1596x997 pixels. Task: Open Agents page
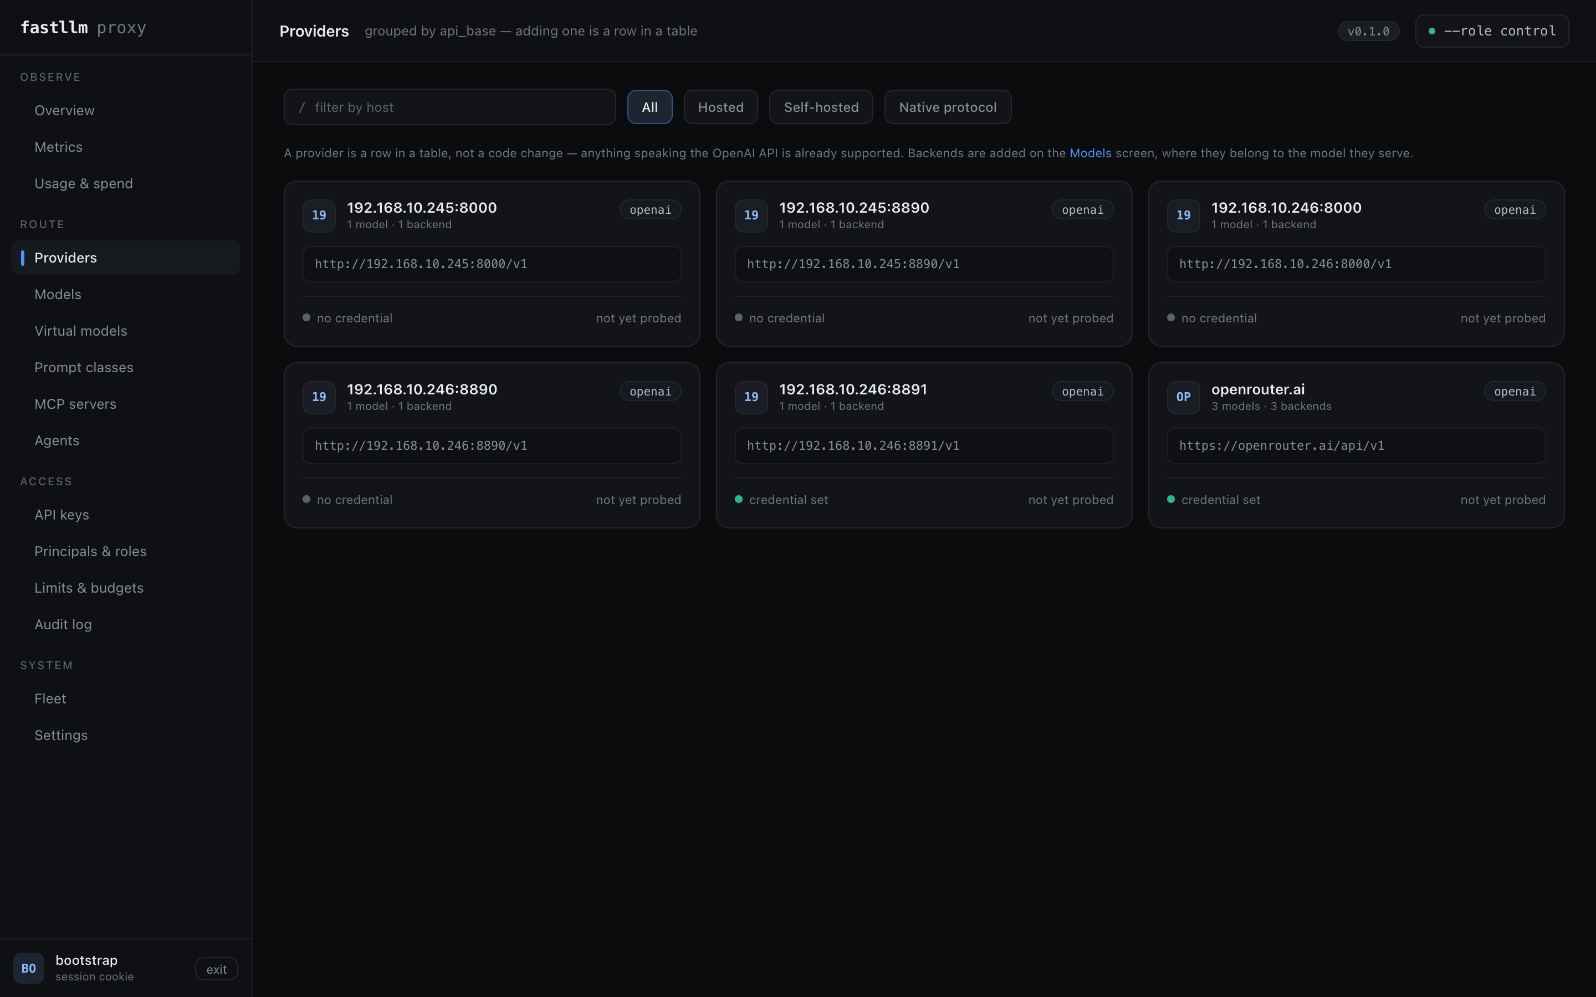(x=125, y=440)
